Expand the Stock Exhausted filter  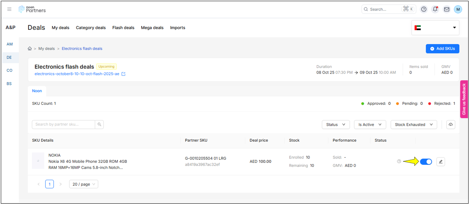tap(414, 125)
